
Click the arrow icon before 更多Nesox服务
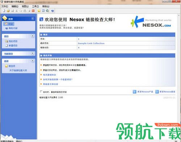click(157, 92)
